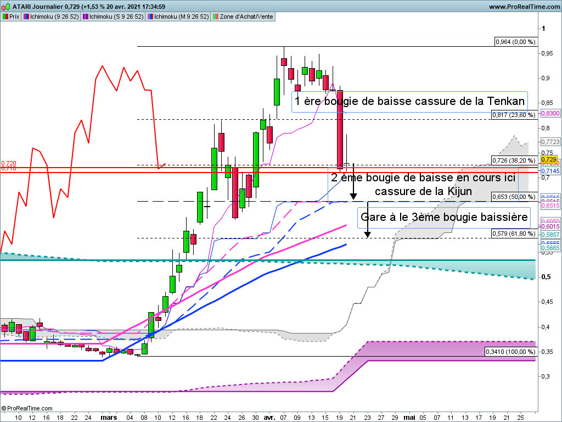
Task: Select the '1 ère bougie de baisse' annotation
Action: point(409,102)
